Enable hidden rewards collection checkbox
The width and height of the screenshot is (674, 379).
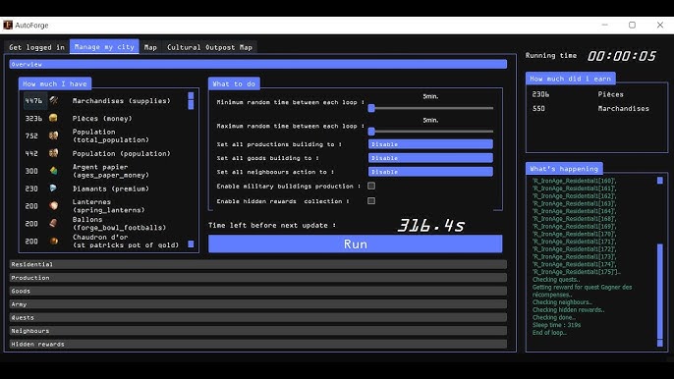371,201
